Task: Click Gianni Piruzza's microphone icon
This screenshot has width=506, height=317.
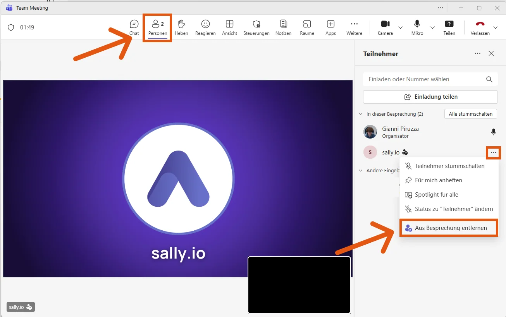Action: click(x=493, y=132)
